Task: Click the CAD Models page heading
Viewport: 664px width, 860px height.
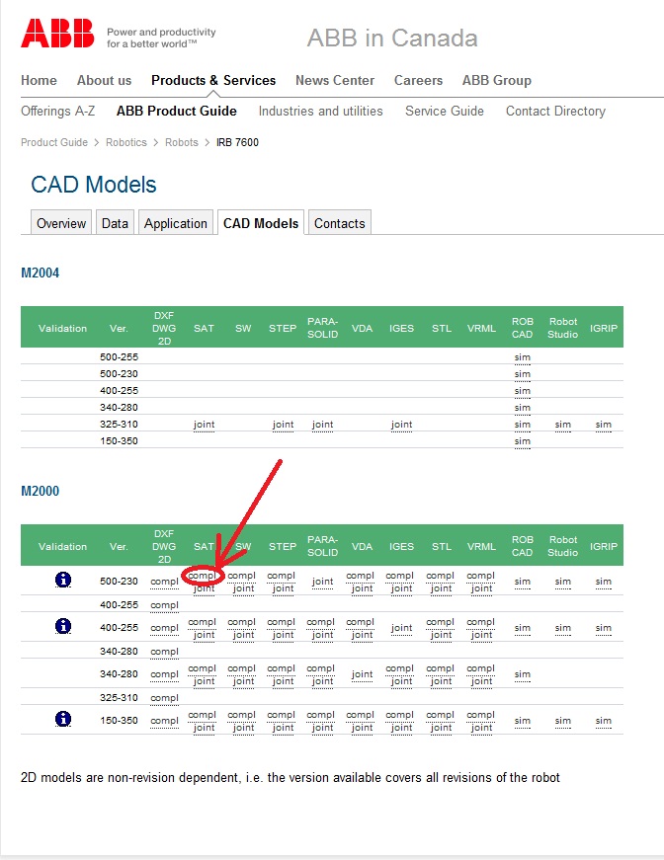Action: 93,185
